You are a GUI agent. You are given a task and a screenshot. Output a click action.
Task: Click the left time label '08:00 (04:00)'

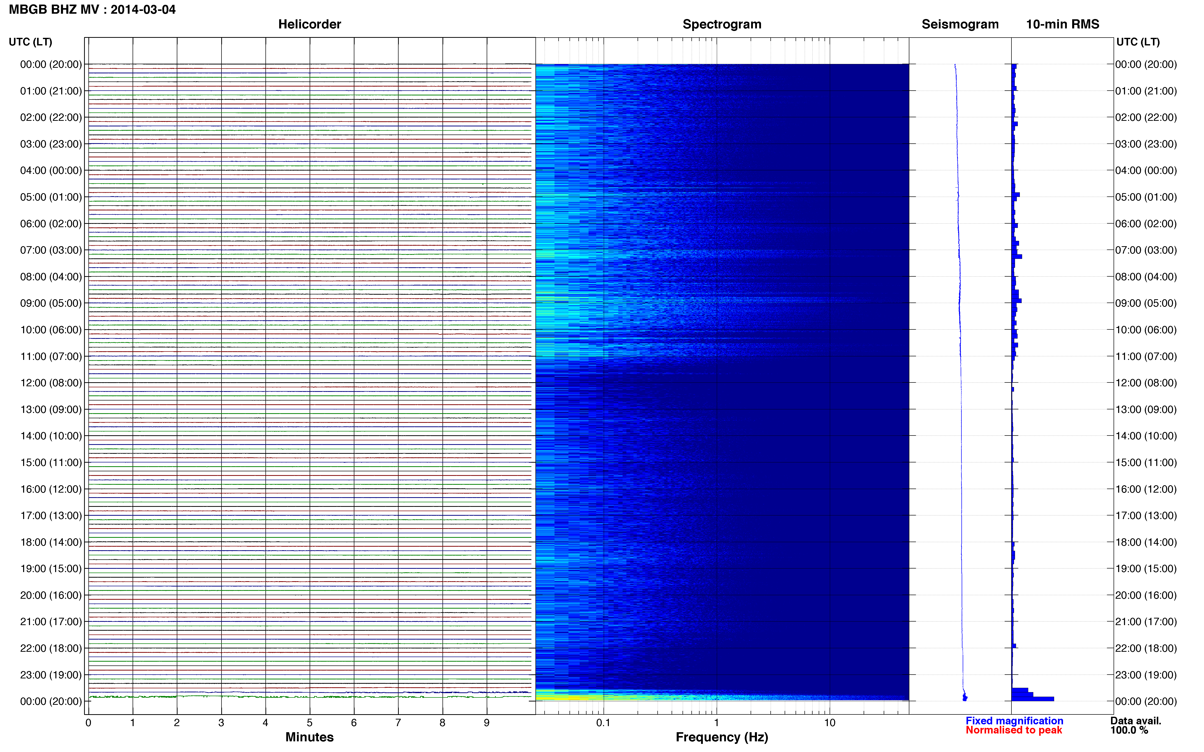(x=51, y=277)
